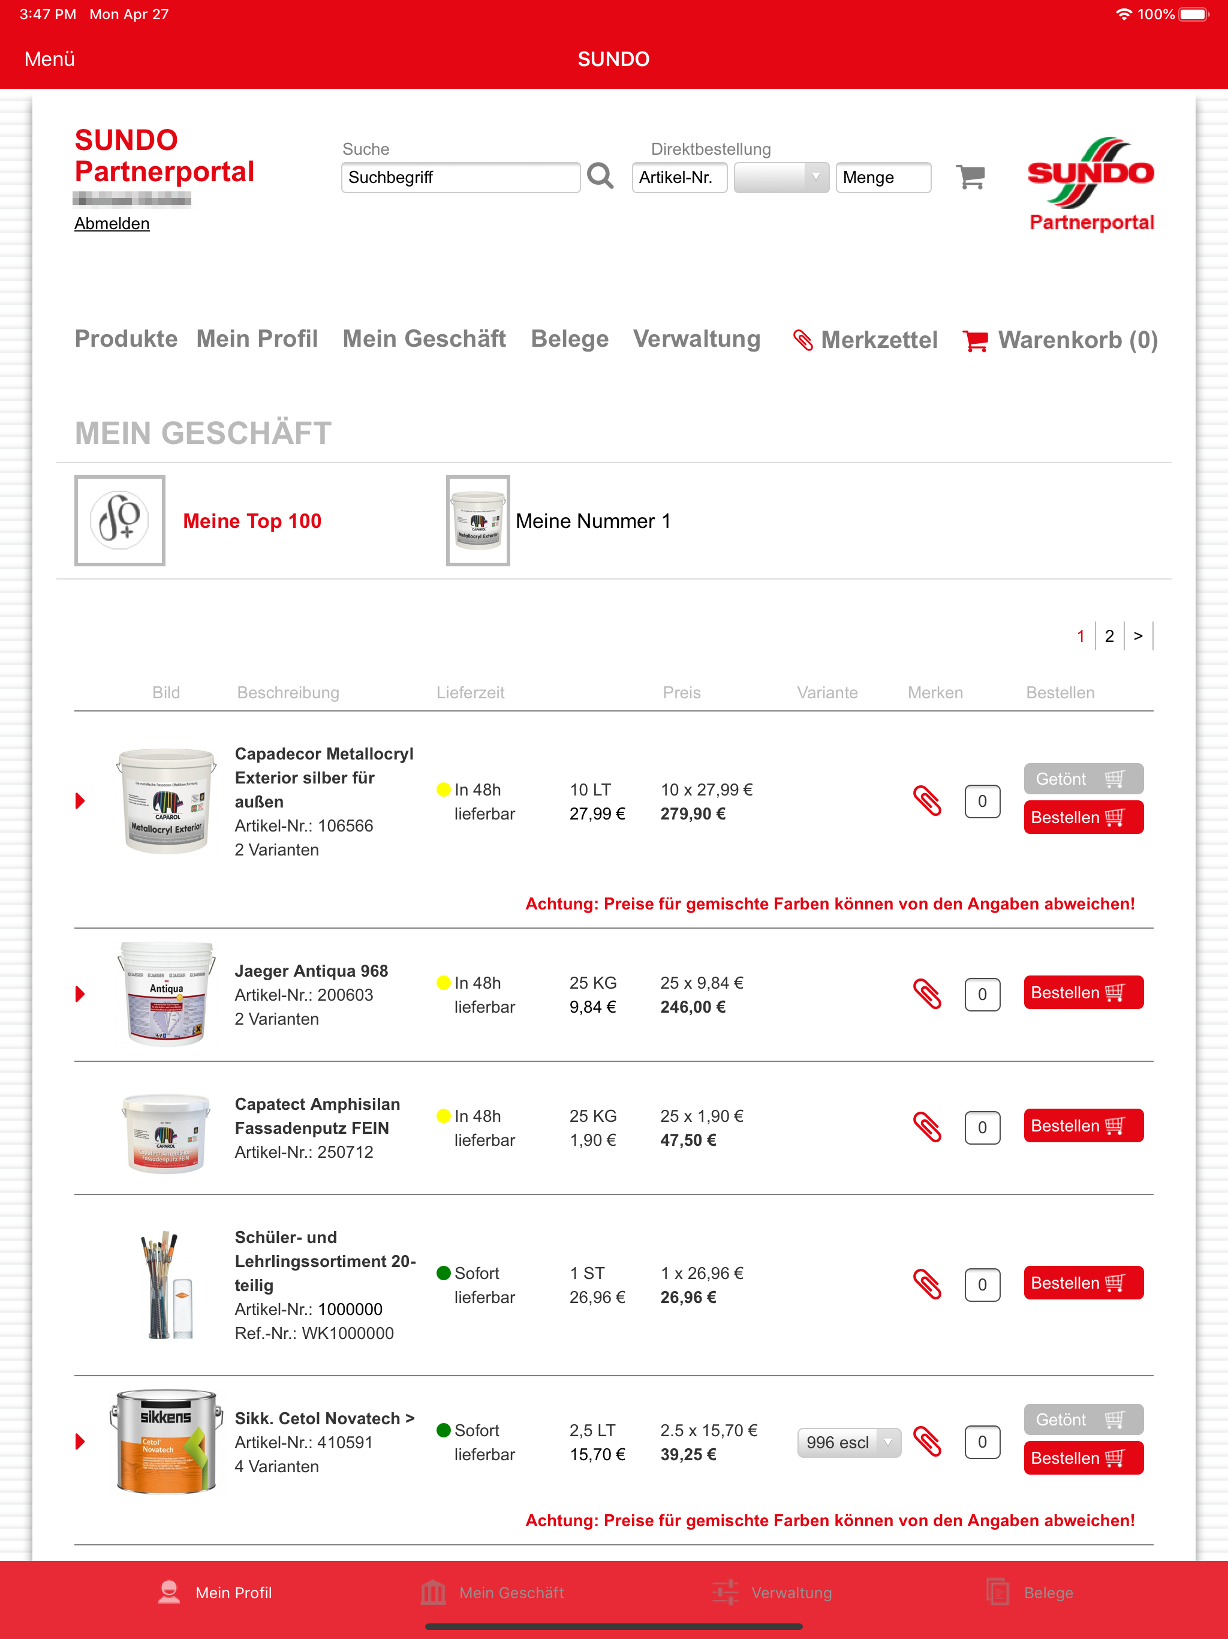Focus the Suchbegriff search field
1228x1639 pixels.
click(460, 178)
